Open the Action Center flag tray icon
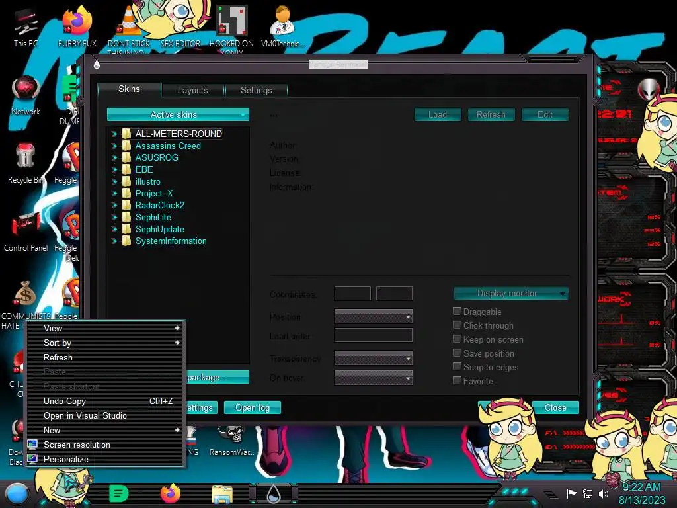677x508 pixels. point(572,493)
